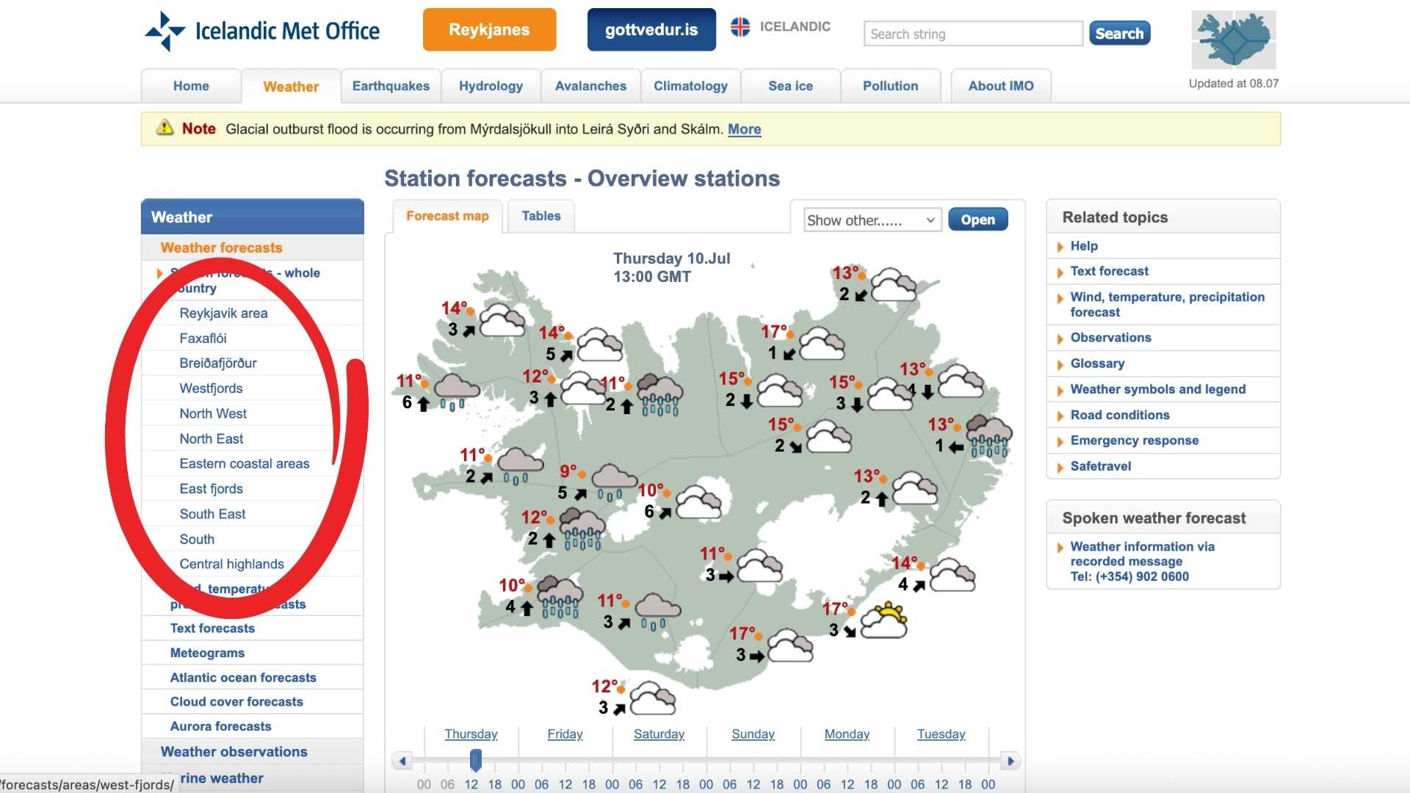Click the More link about the glacial flood
The image size is (1410, 793).
coord(744,129)
